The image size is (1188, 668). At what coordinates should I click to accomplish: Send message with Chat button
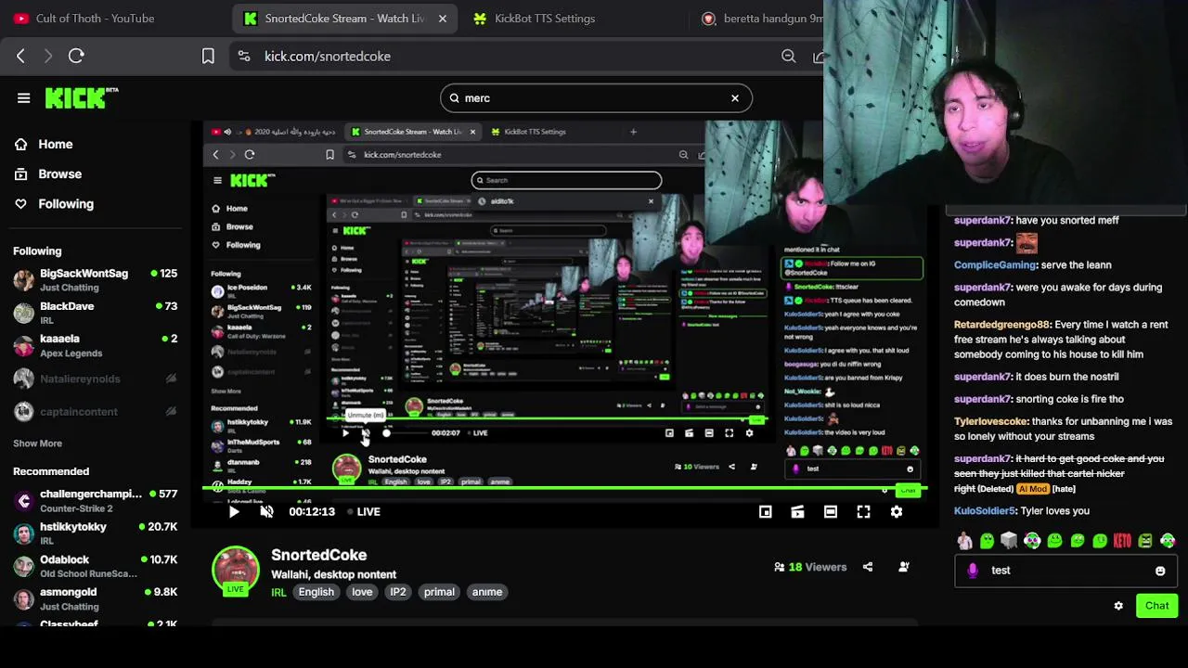[1156, 606]
